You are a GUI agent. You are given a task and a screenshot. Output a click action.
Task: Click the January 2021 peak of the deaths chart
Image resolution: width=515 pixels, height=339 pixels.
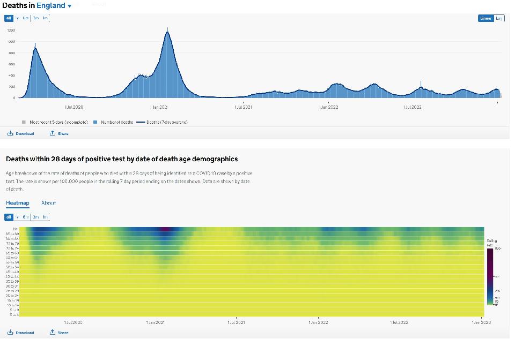tap(167, 32)
